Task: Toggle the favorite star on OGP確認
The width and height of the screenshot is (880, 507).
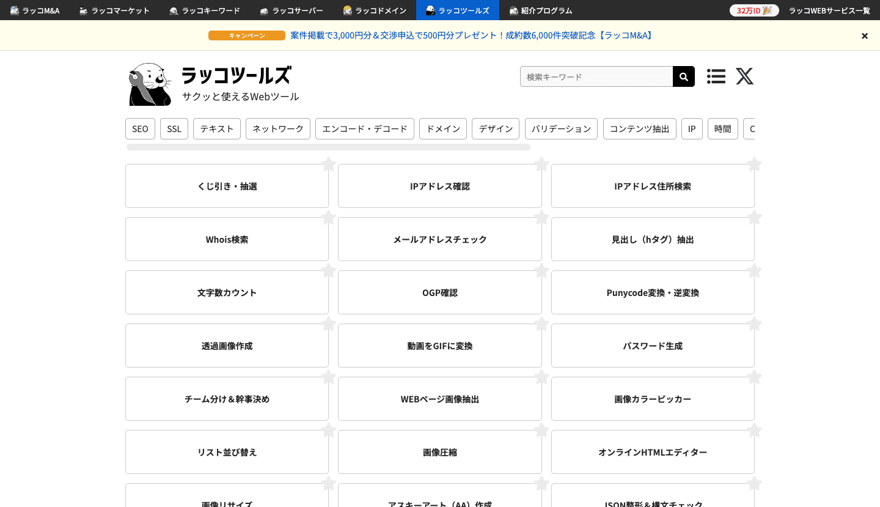Action: 541,270
